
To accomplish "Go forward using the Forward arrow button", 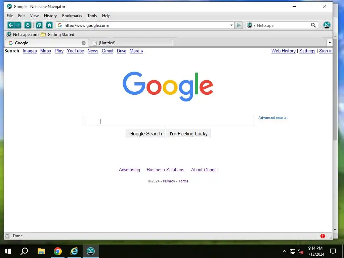I will [18, 25].
